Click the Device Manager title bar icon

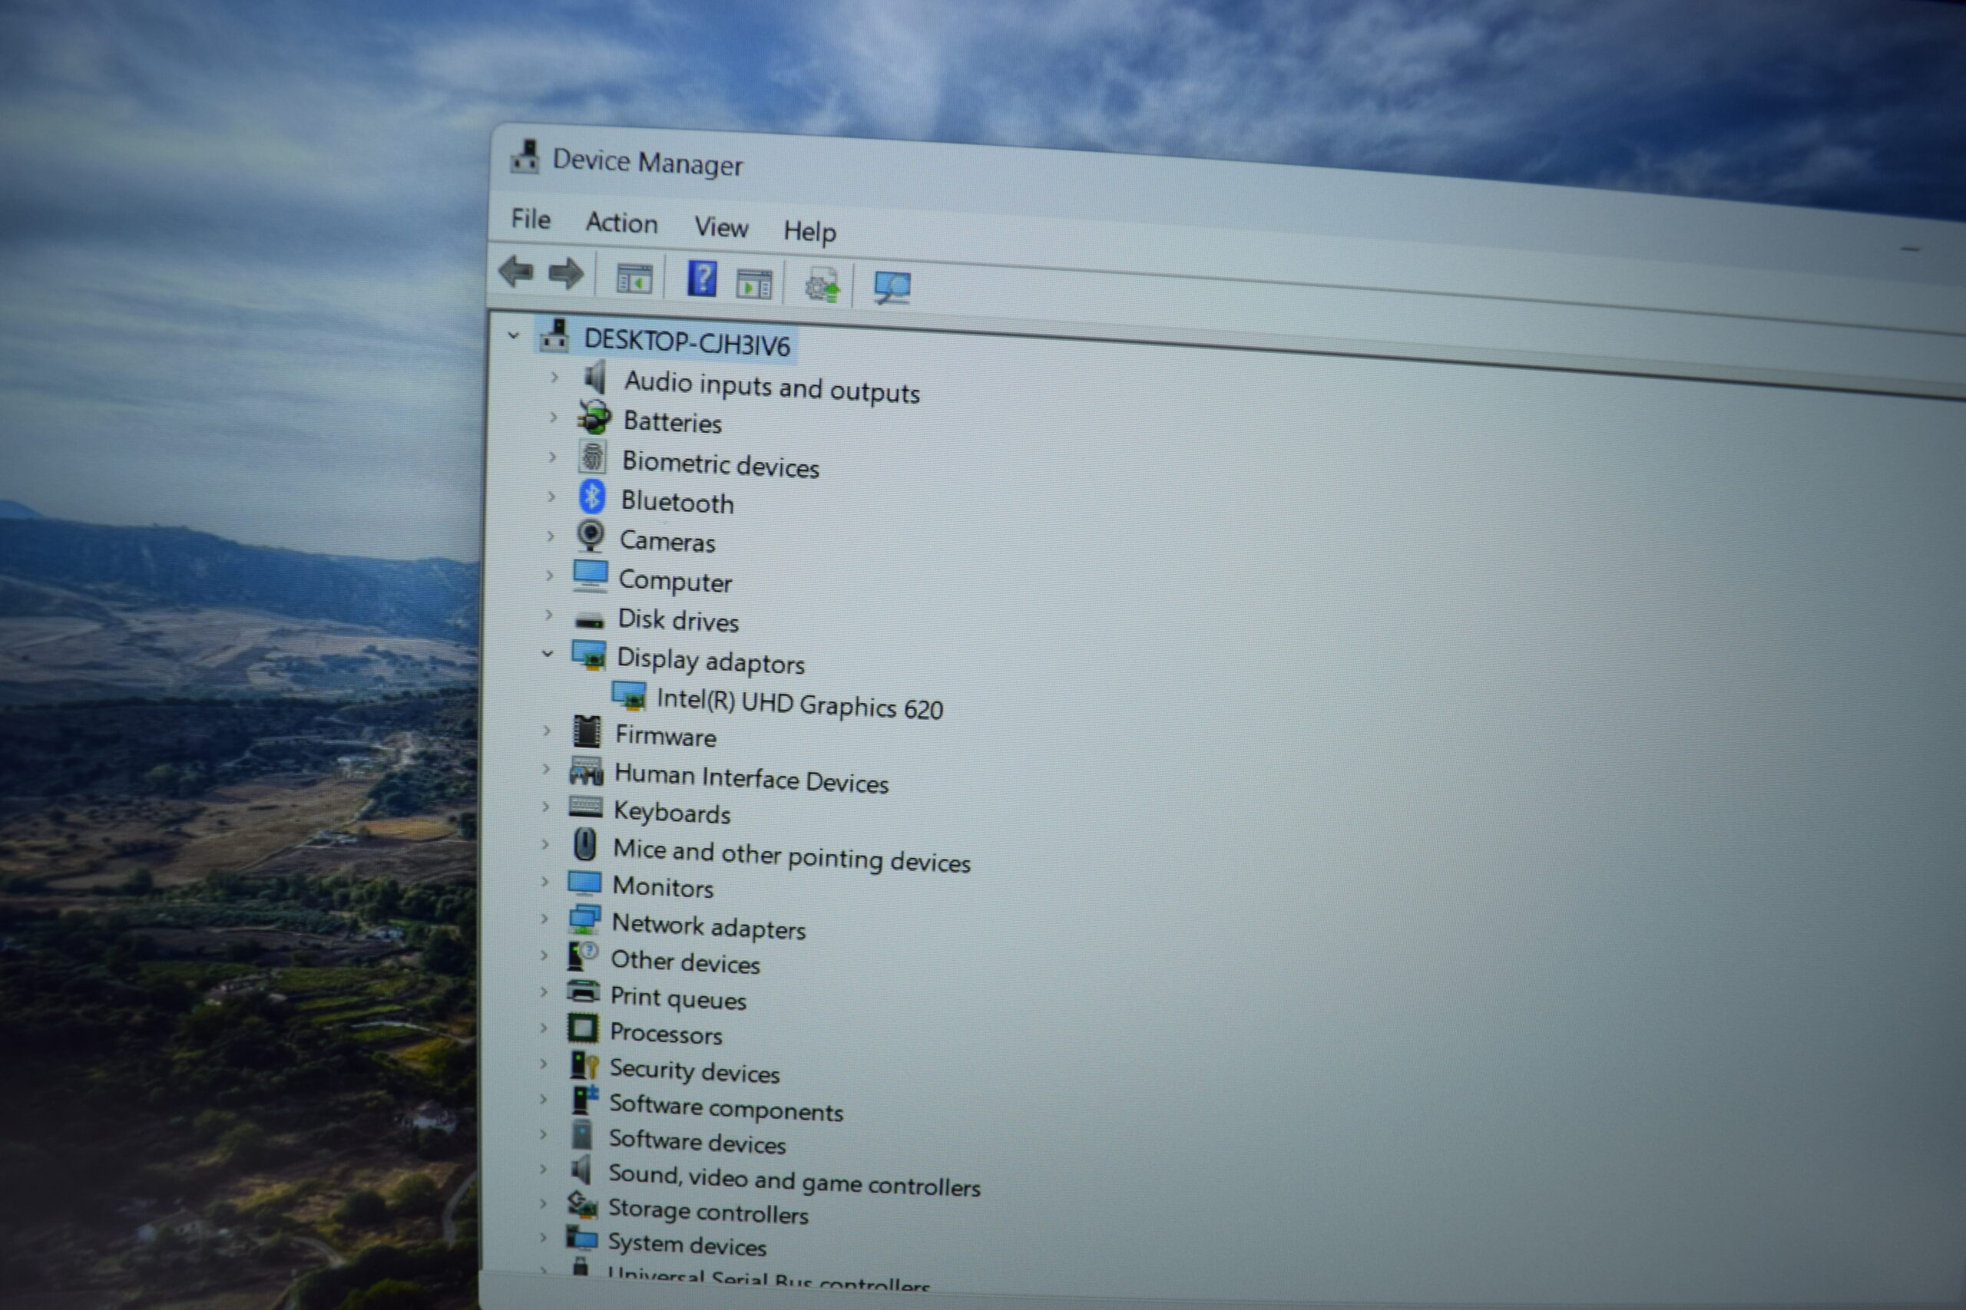point(525,157)
